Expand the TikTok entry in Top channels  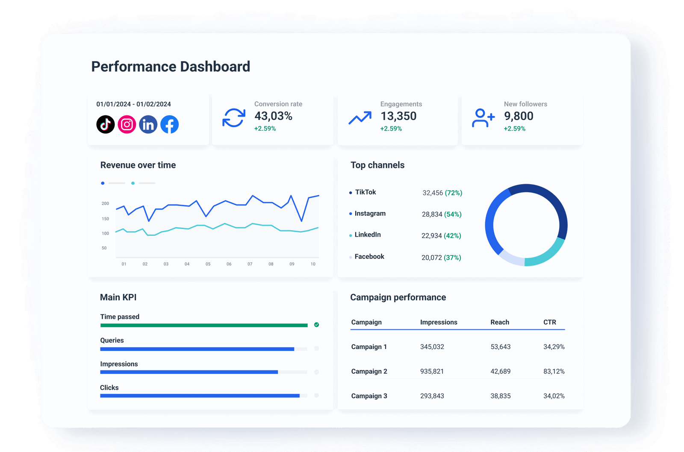coord(366,192)
